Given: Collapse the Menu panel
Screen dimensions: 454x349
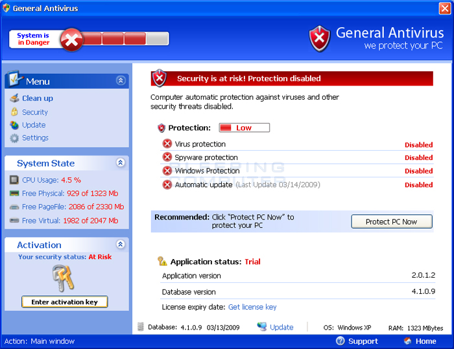Looking at the screenshot, I should tap(121, 80).
